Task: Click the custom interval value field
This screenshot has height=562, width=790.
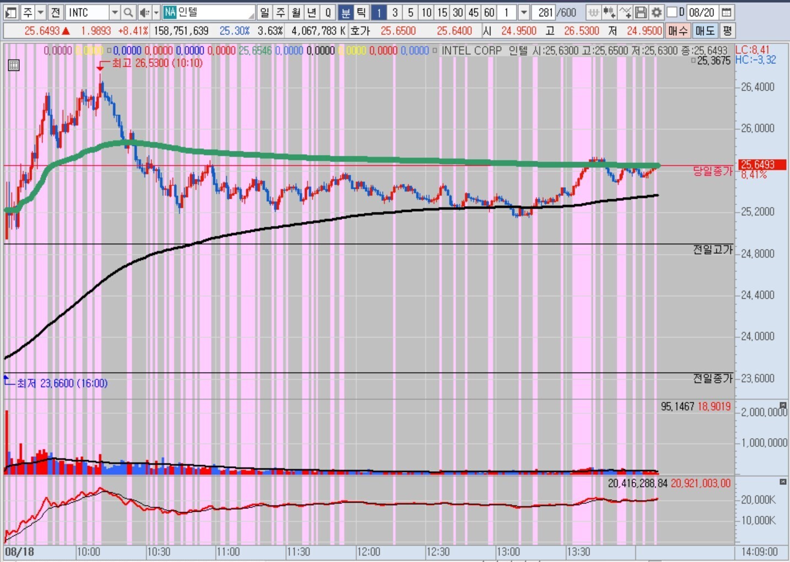Action: click(x=507, y=12)
